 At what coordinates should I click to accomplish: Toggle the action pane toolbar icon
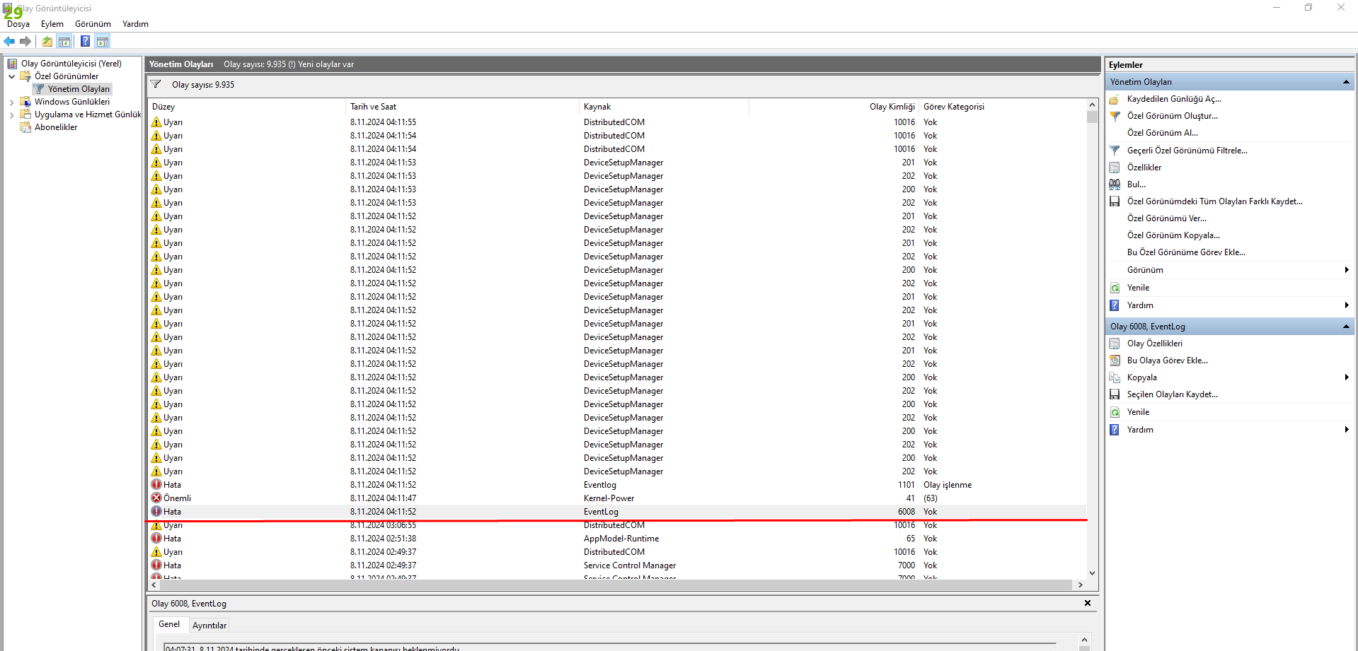[103, 42]
